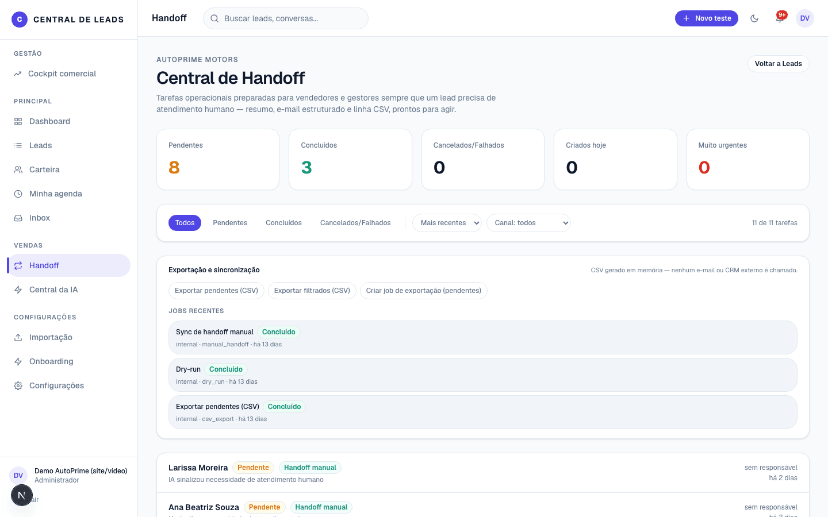Image resolution: width=828 pixels, height=517 pixels.
Task: Click Voltar a Leads button
Action: pos(779,64)
